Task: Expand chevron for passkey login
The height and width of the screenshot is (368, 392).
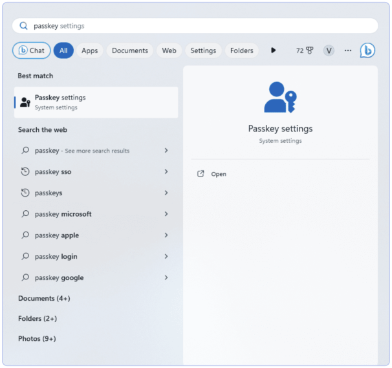Action: click(x=166, y=256)
